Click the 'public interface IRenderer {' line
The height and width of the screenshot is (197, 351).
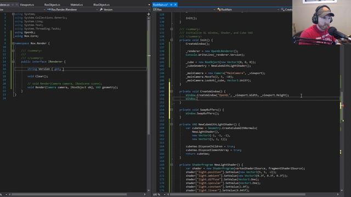point(43,62)
